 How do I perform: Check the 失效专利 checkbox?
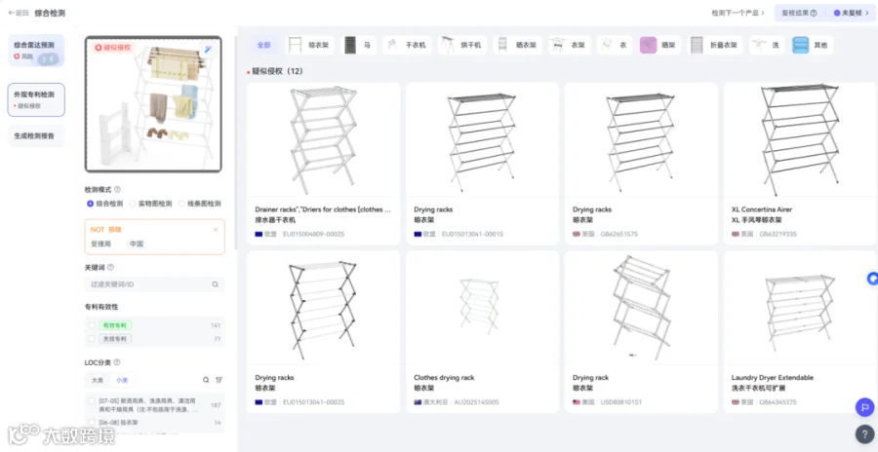tap(92, 338)
